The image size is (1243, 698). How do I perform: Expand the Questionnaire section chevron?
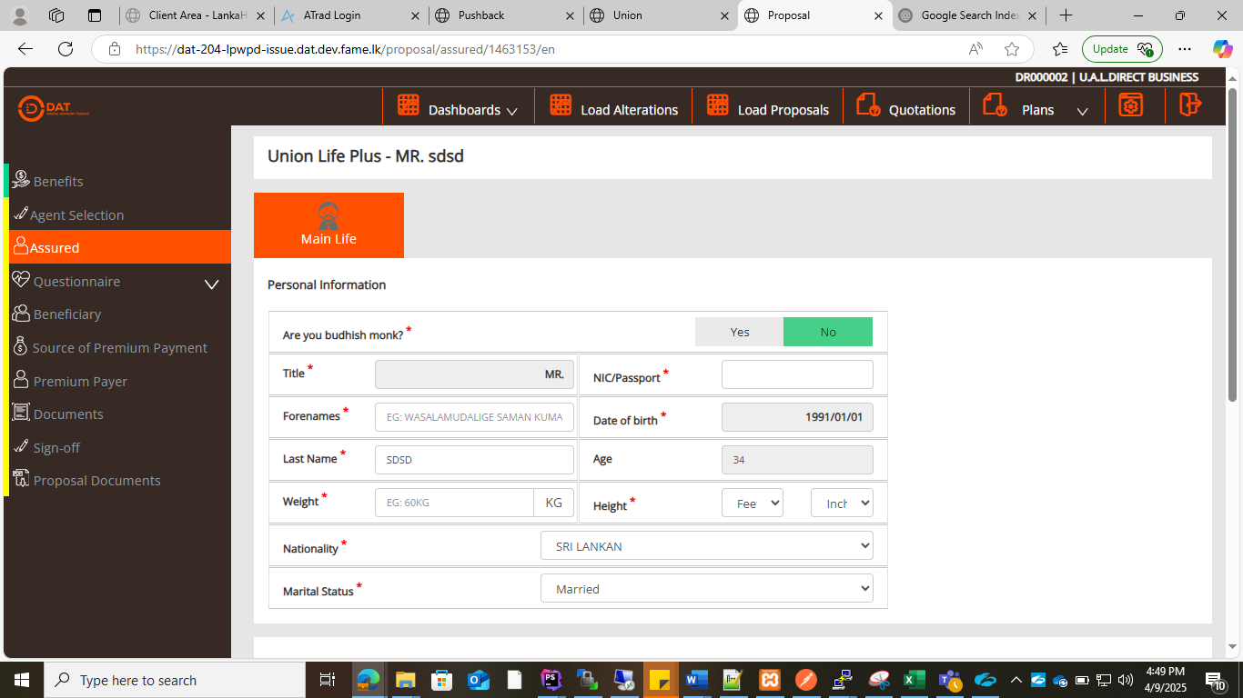tap(211, 284)
